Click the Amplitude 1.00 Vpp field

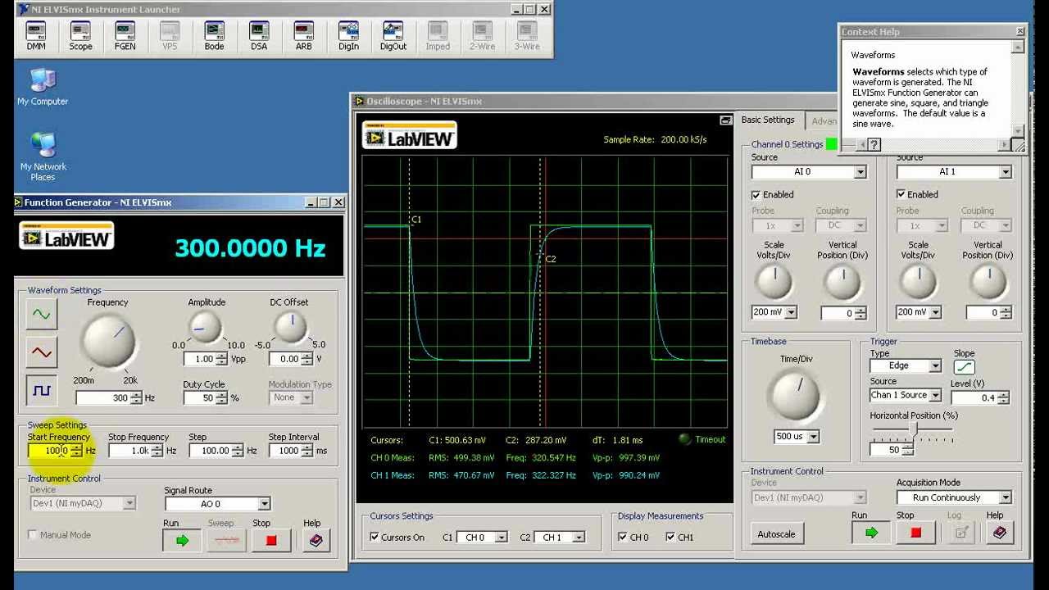(x=199, y=359)
